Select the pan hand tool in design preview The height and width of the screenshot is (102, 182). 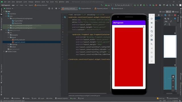tap(173, 76)
